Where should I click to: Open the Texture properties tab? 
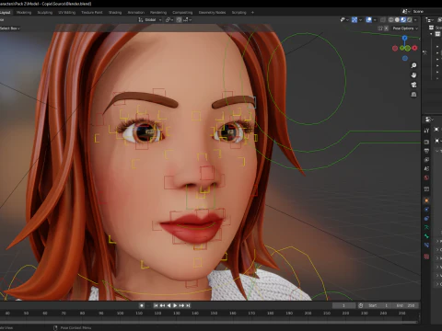pos(426,257)
